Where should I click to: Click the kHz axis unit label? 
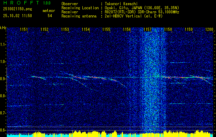click(x=3, y=28)
